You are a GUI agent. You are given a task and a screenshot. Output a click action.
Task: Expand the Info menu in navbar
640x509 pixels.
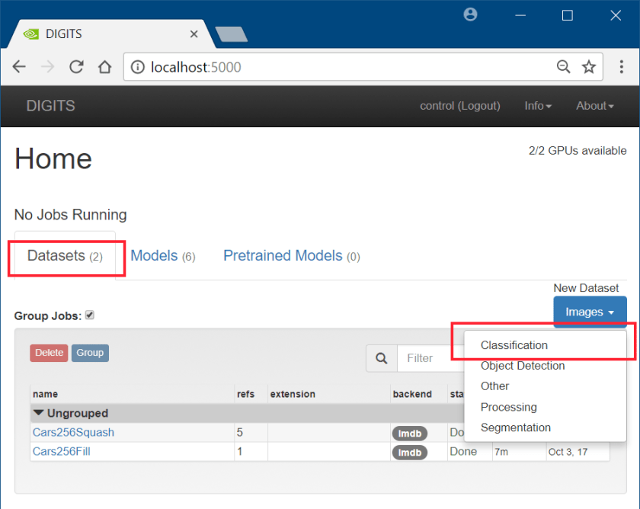click(x=538, y=106)
